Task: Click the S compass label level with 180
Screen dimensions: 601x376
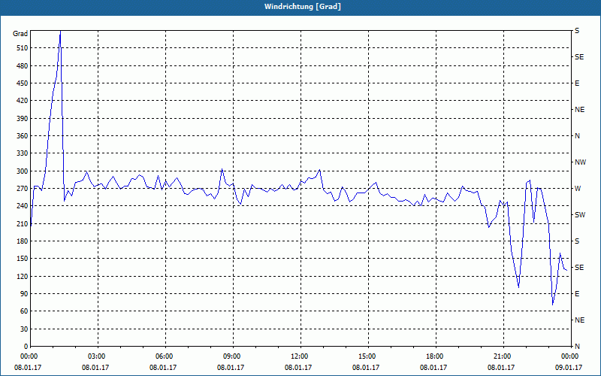Action: pyautogui.click(x=577, y=241)
